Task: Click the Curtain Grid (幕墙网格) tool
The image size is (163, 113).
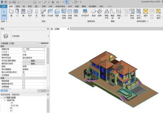Action: point(70,14)
